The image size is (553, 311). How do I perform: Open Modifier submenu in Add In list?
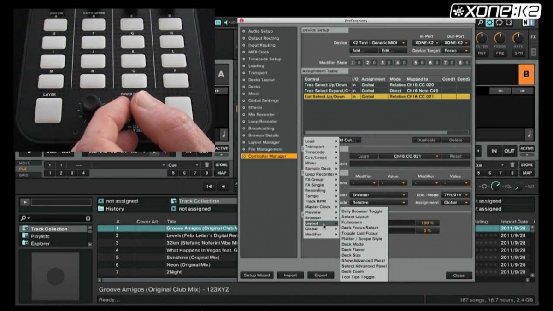[321, 235]
